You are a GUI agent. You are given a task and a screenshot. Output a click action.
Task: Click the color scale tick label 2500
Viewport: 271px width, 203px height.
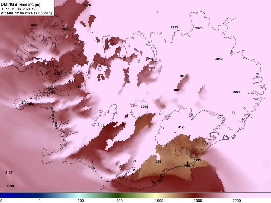237,201
